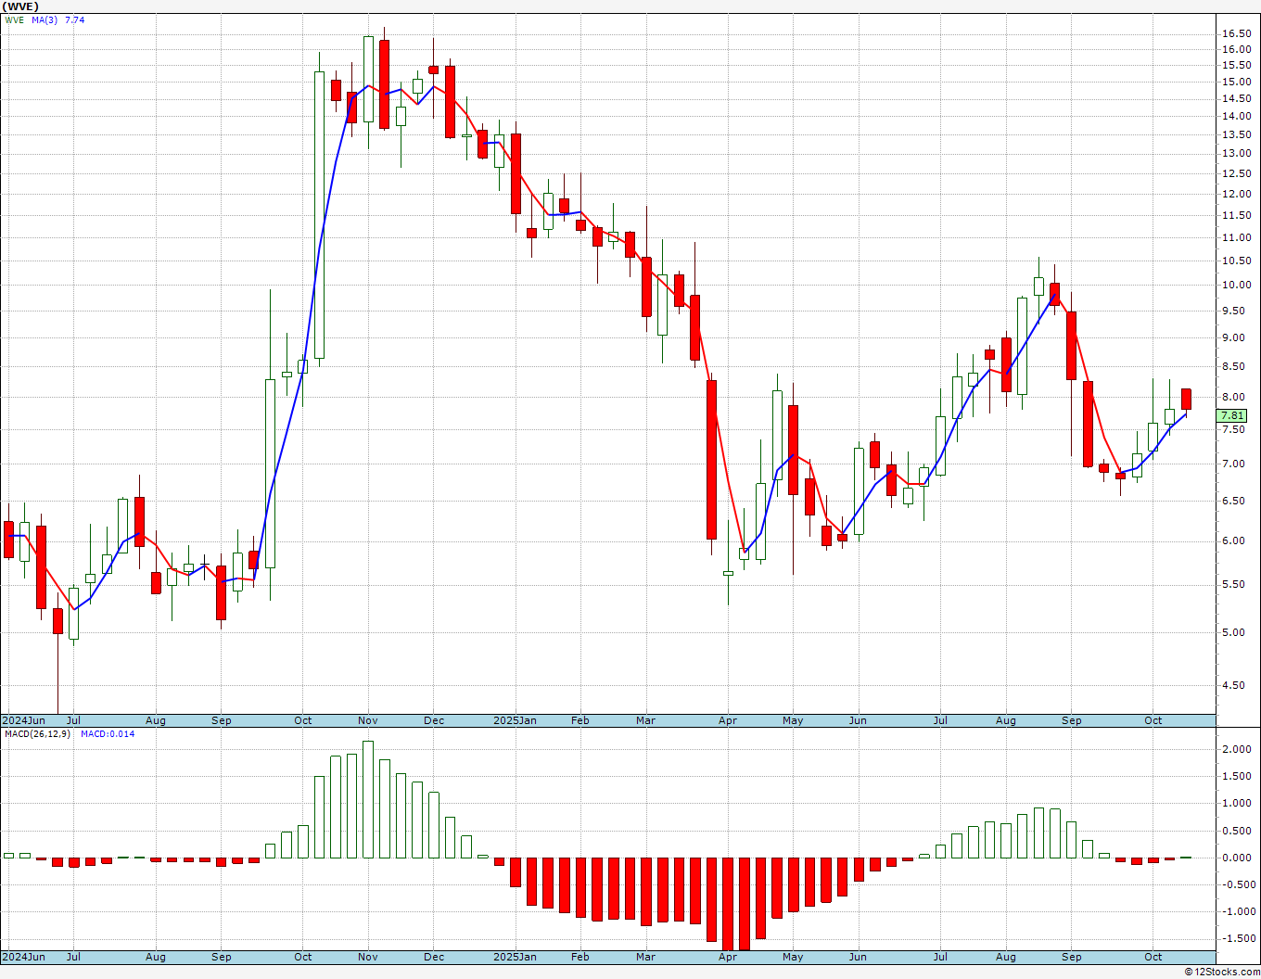Click the tallest green MACD histogram bar
This screenshot has width=1261, height=979.
coord(368,799)
